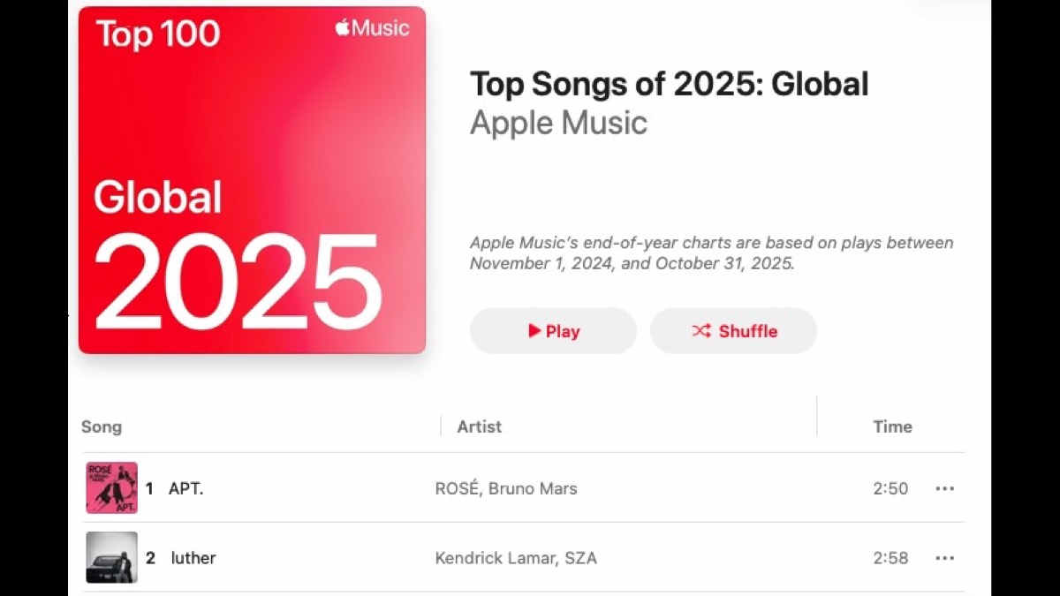Click the Play button
Viewport: 1060px width, 596px height.
point(553,331)
